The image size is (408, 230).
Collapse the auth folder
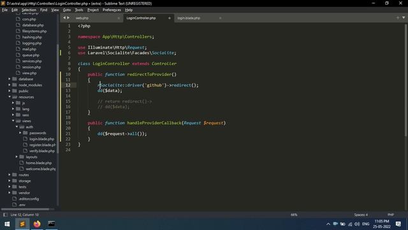(17, 126)
